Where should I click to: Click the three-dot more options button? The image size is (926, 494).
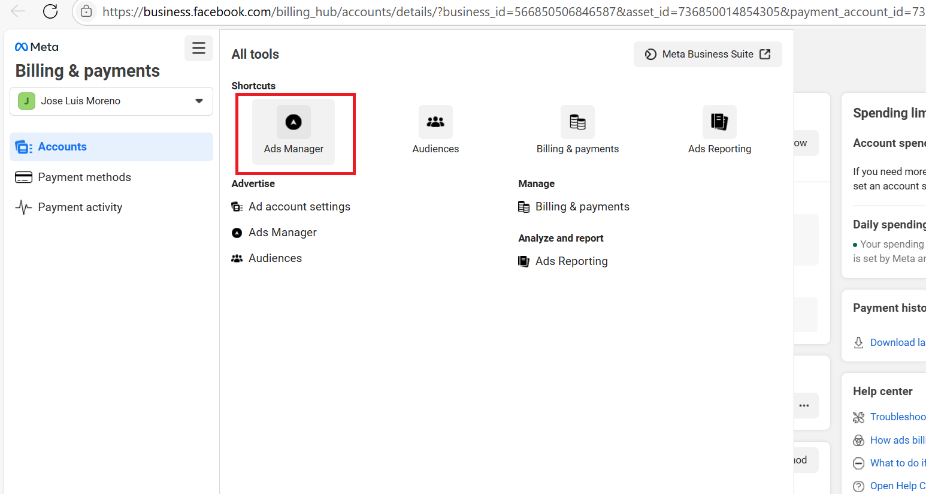[804, 406]
